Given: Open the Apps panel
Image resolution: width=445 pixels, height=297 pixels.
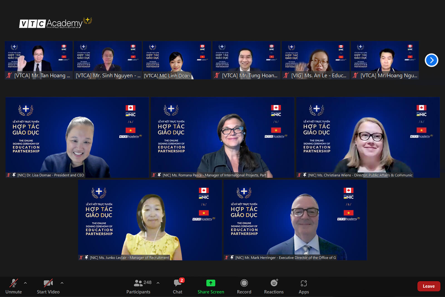Looking at the screenshot, I should (304, 286).
